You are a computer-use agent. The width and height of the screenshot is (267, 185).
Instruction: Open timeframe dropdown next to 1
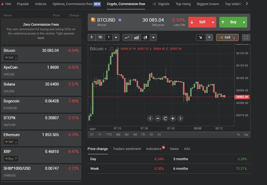point(116,37)
